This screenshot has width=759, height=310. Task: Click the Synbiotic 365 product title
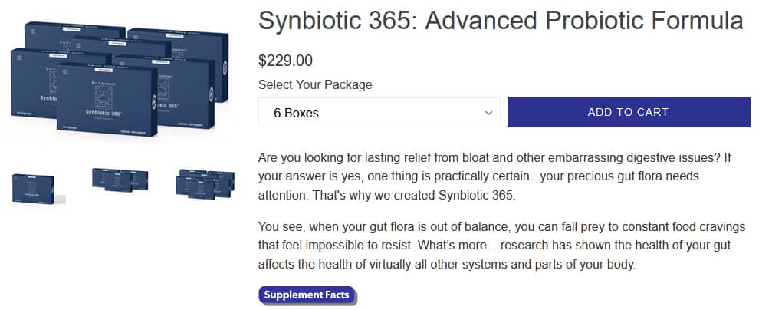(x=501, y=21)
